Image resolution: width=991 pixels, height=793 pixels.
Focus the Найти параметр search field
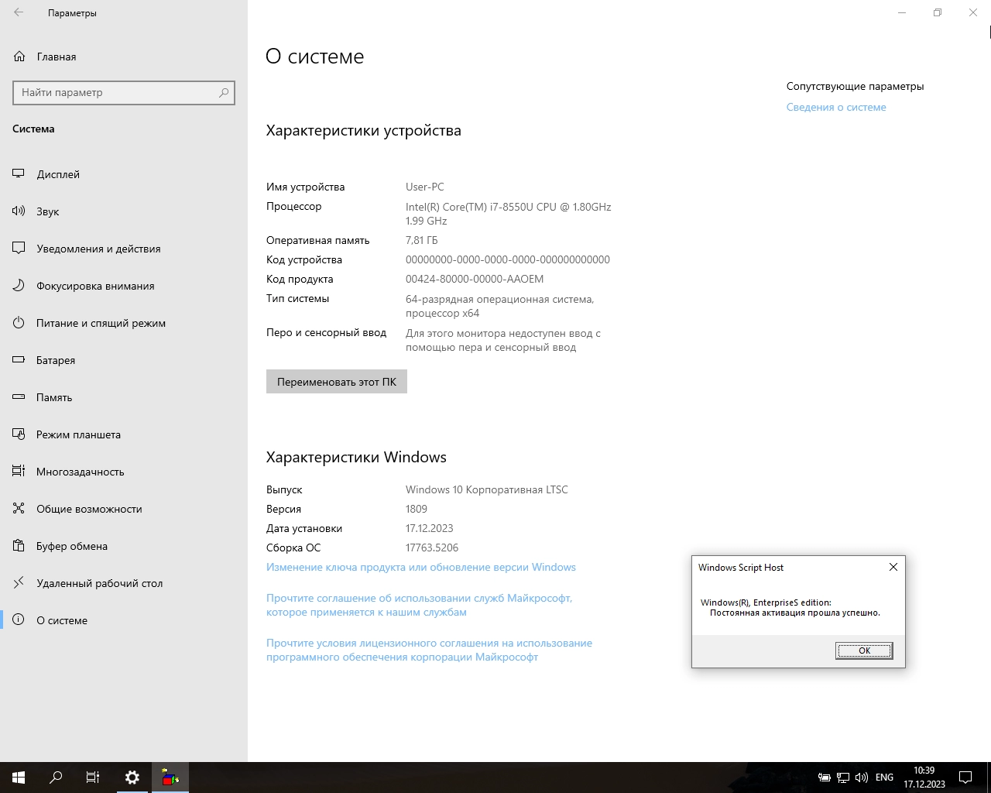pos(124,92)
